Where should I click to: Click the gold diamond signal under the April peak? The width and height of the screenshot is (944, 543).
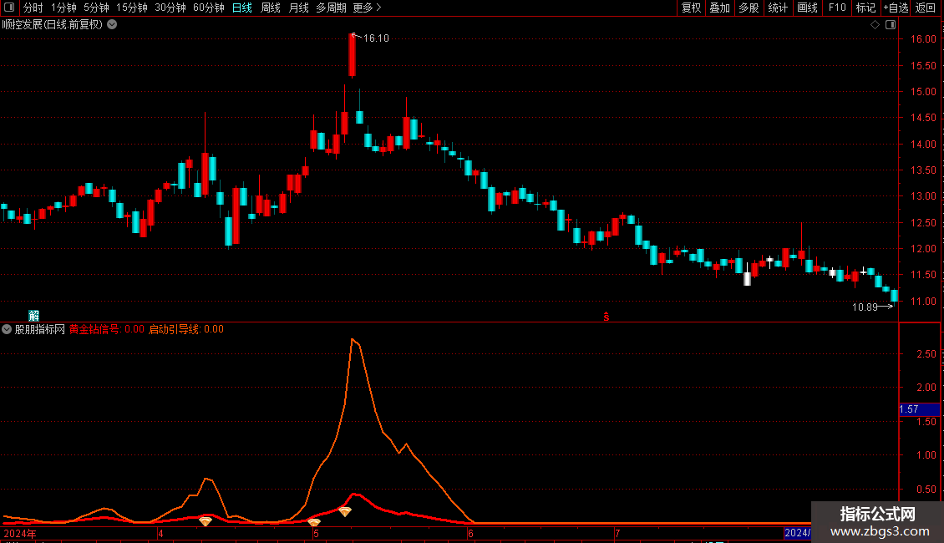206,521
